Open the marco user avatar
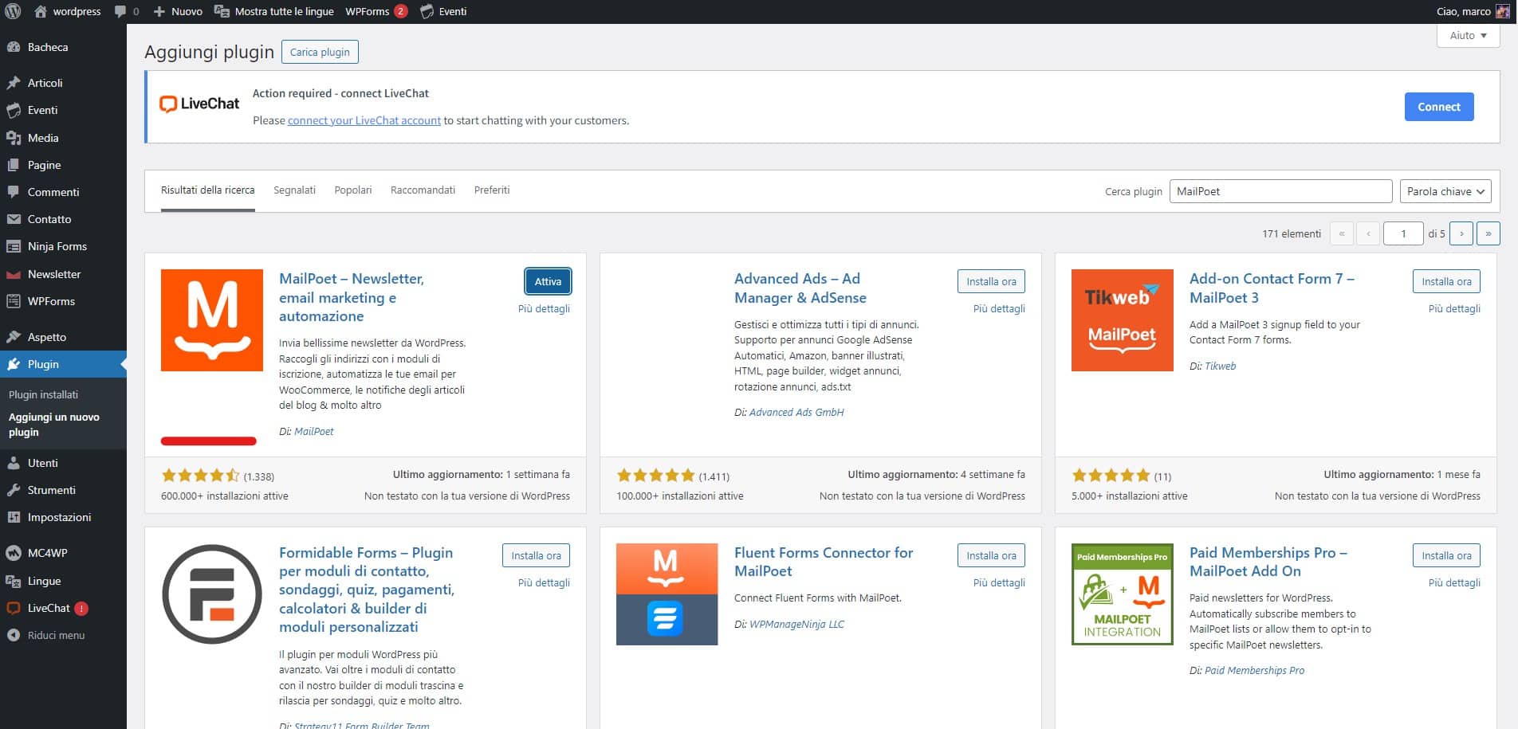1518x729 pixels. coord(1502,11)
